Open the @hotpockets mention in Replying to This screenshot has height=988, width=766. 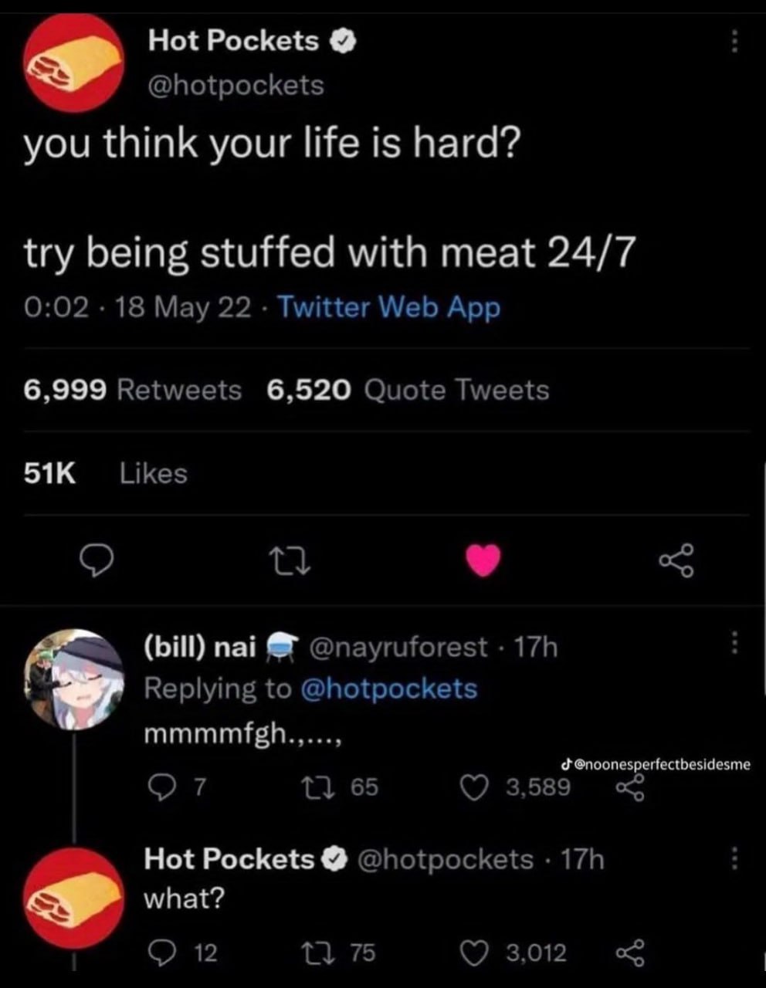pos(388,688)
